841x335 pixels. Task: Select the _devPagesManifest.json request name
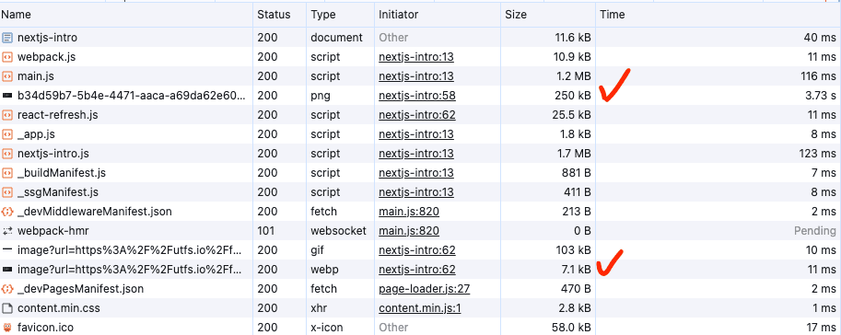(80, 289)
